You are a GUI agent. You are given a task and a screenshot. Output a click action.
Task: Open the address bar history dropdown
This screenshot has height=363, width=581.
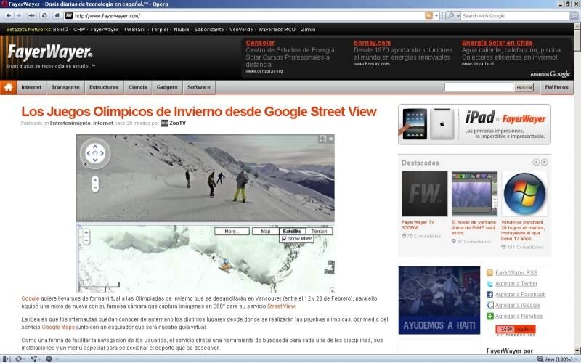point(438,15)
